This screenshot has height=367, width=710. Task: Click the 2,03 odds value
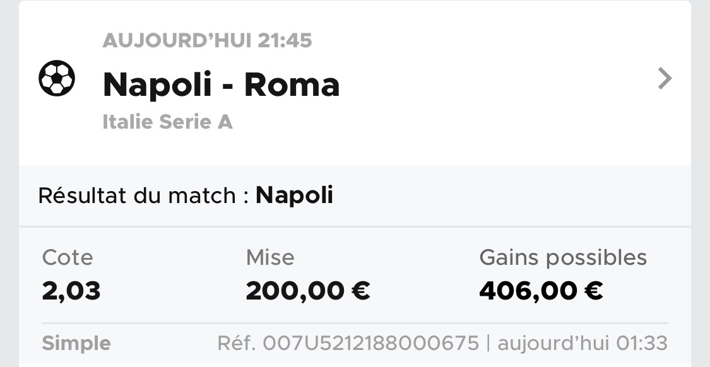71,291
